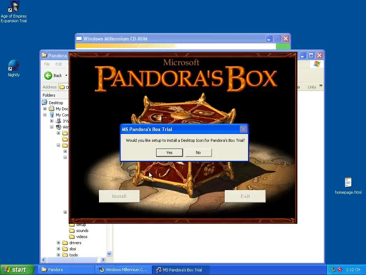The image size is (366, 275).
Task: Close the MS Pandora's Box Trial dialog
Action: [x=243, y=129]
